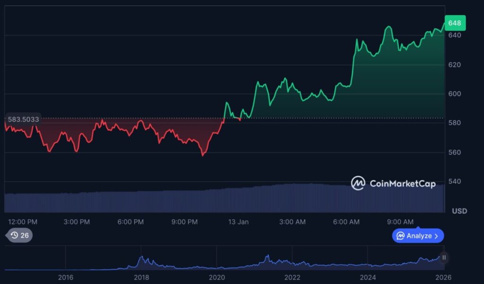Click the 600 price axis label
Image resolution: width=484 pixels, height=284 pixels.
[455, 94]
